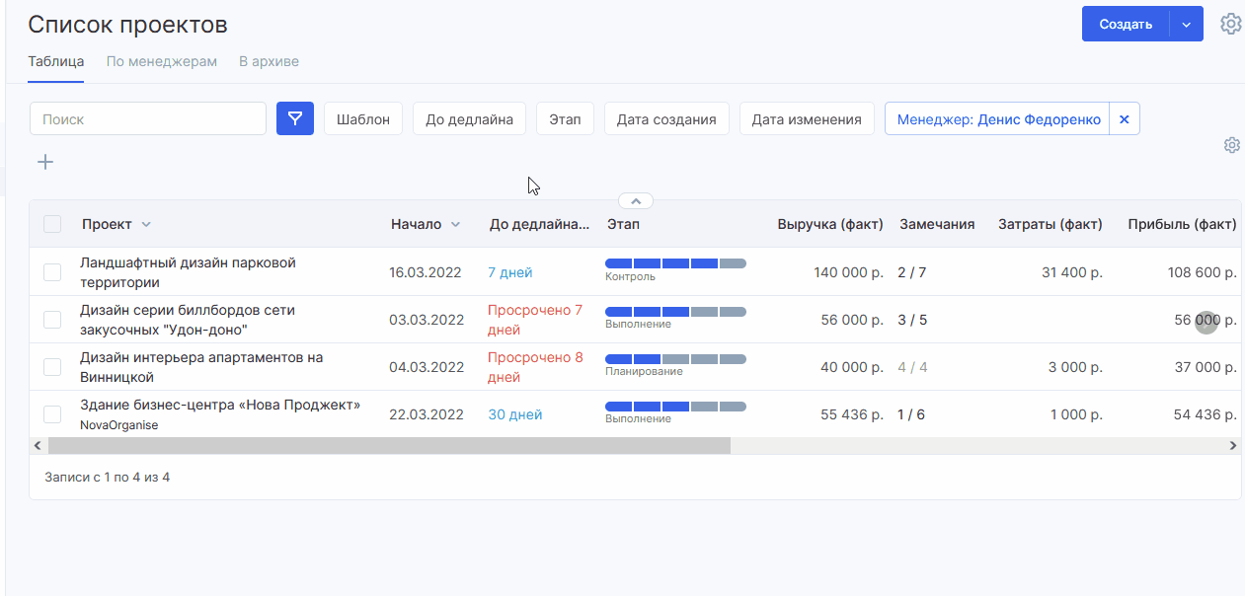Click the Этап column header
Screen dimensions: 1245x596
(x=623, y=224)
